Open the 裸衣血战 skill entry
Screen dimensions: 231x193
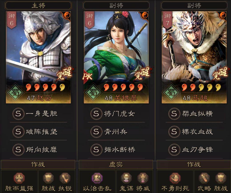[194, 132]
